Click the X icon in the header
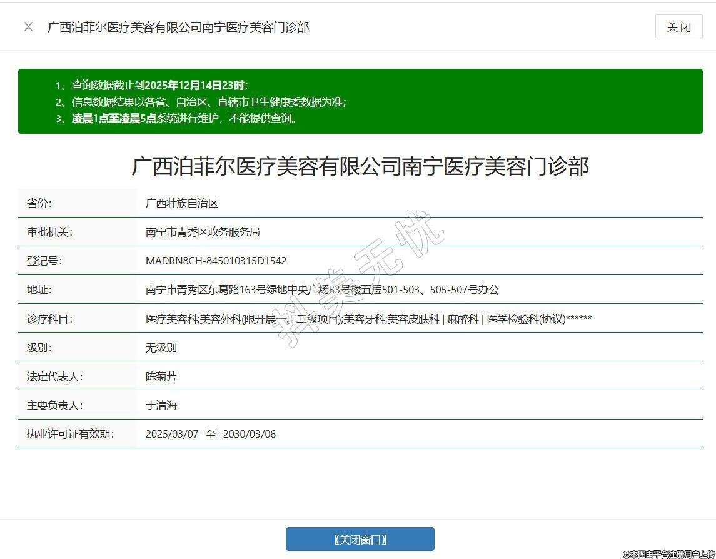This screenshot has height=559, width=716. [x=28, y=27]
